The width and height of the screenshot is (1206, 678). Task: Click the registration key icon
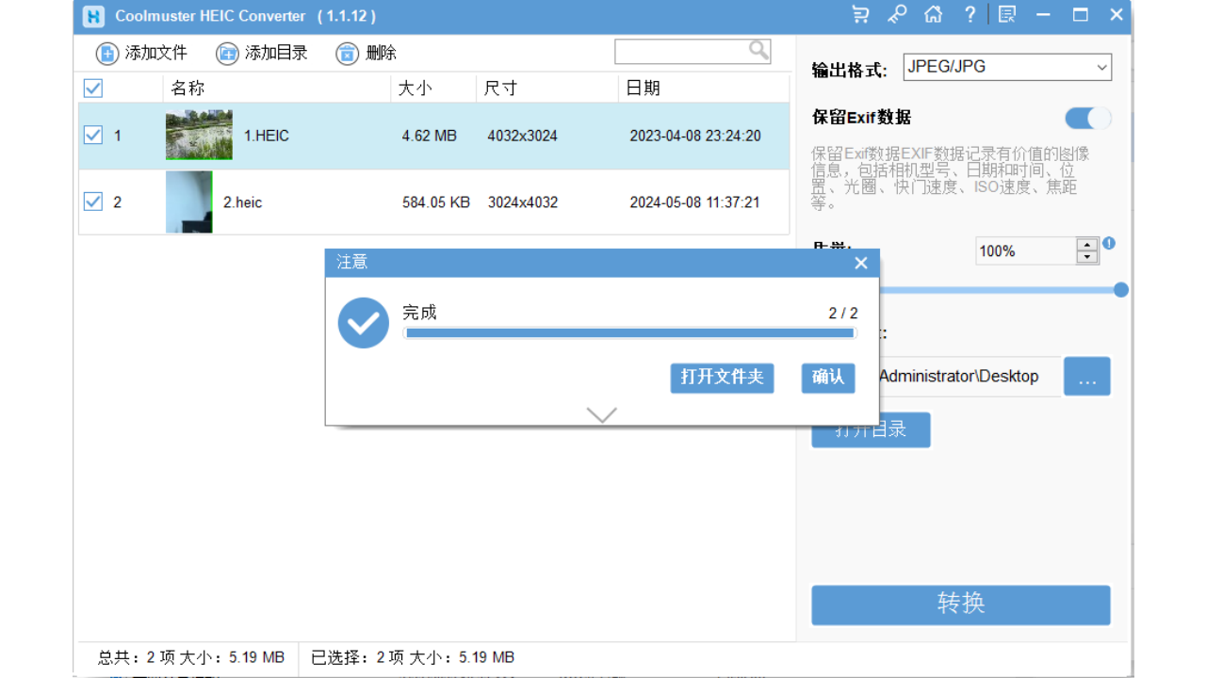tap(896, 14)
